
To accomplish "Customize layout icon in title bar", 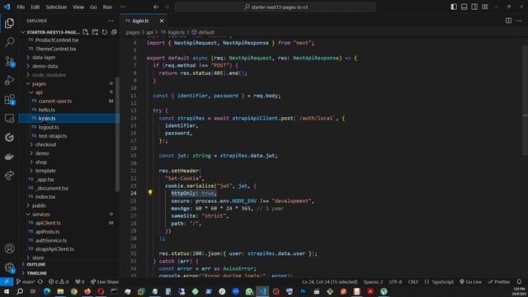I will point(485,7).
